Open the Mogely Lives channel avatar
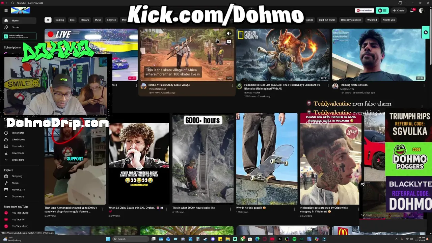Screen dimensions: 432x243 point(335,86)
